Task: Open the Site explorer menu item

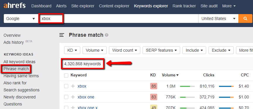Action: (83, 6)
